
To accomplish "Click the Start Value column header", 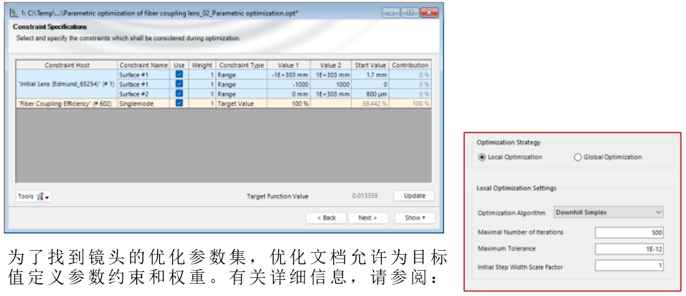I will tap(370, 65).
